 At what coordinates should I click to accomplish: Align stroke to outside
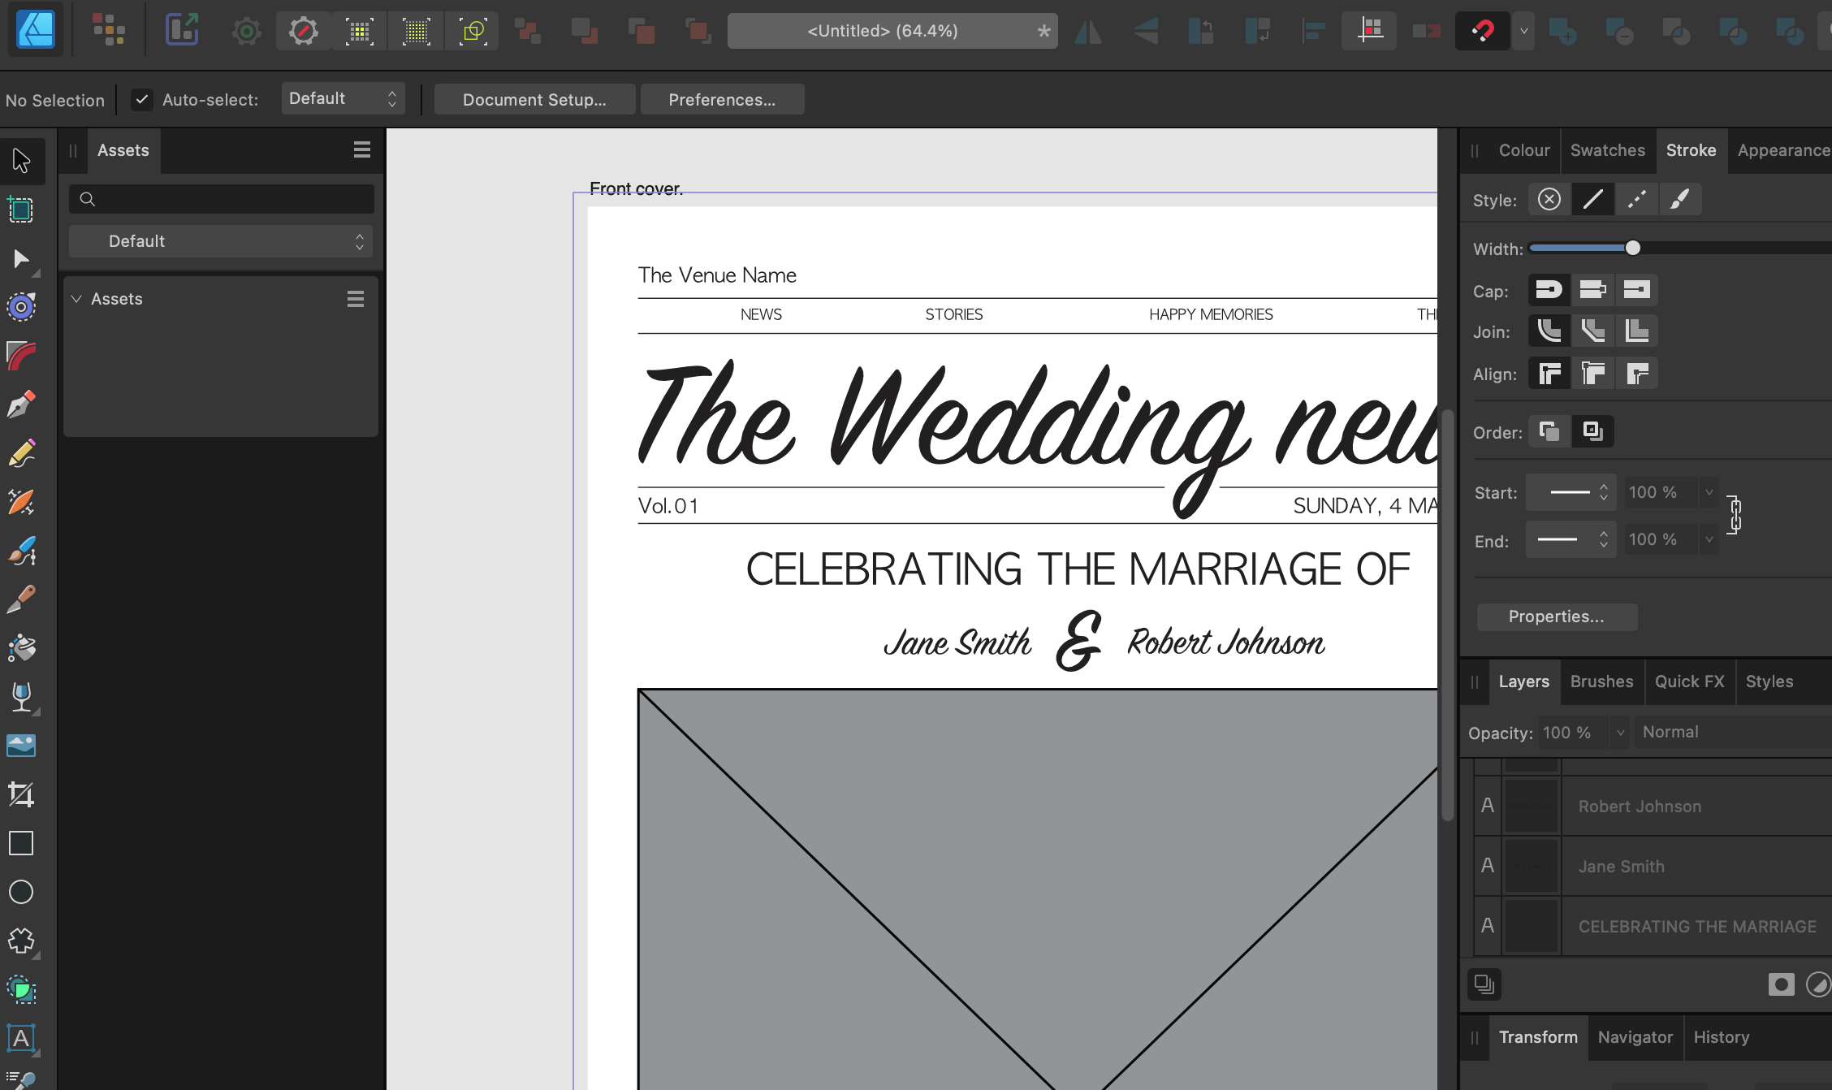tap(1637, 374)
